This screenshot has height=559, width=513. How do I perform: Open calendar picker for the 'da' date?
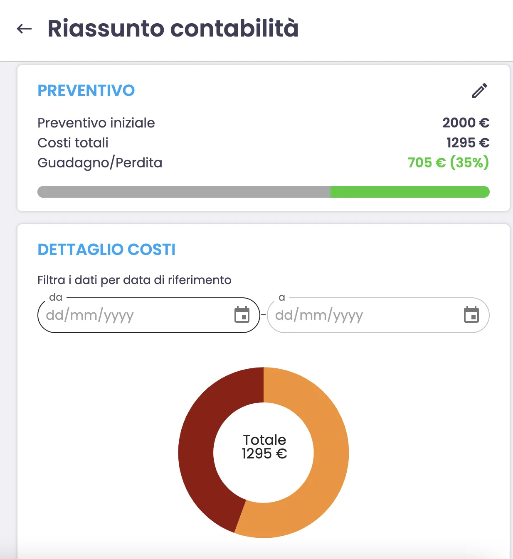point(242,315)
